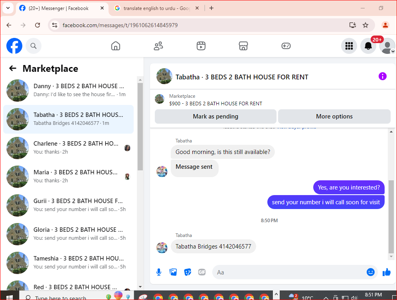This screenshot has width=397, height=300.
Task: View site information icon in address bar
Action: pyautogui.click(x=54, y=25)
